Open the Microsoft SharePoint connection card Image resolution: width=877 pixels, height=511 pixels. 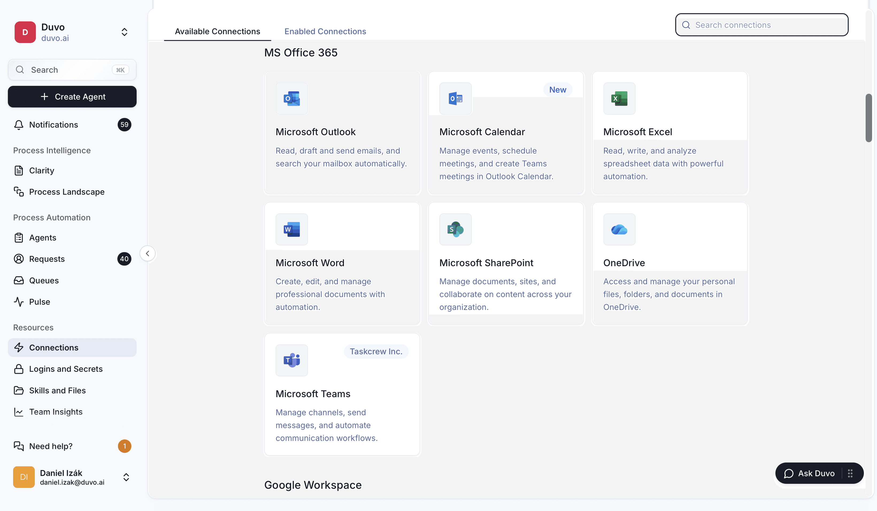click(x=506, y=264)
